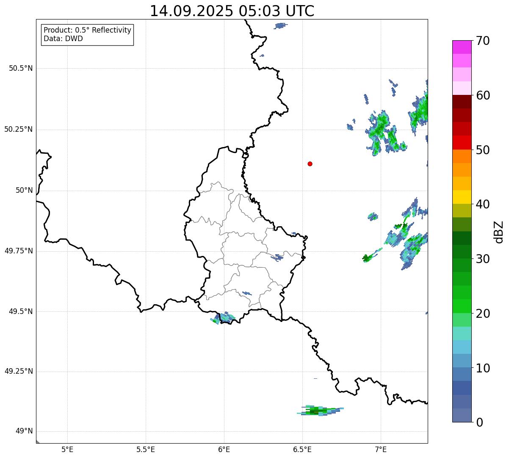The height and width of the screenshot is (458, 509).
Task: Click the green radar echo below 49.25°N
Action: click(320, 410)
